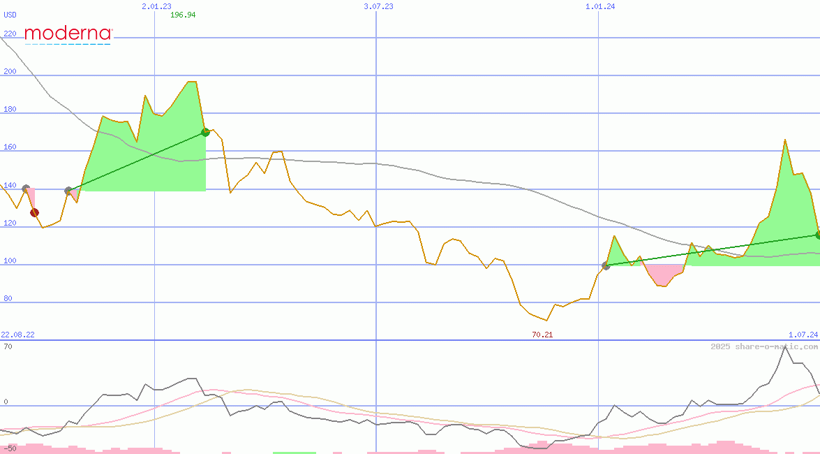
Task: Click the 160 price axis label
Action: (10, 147)
